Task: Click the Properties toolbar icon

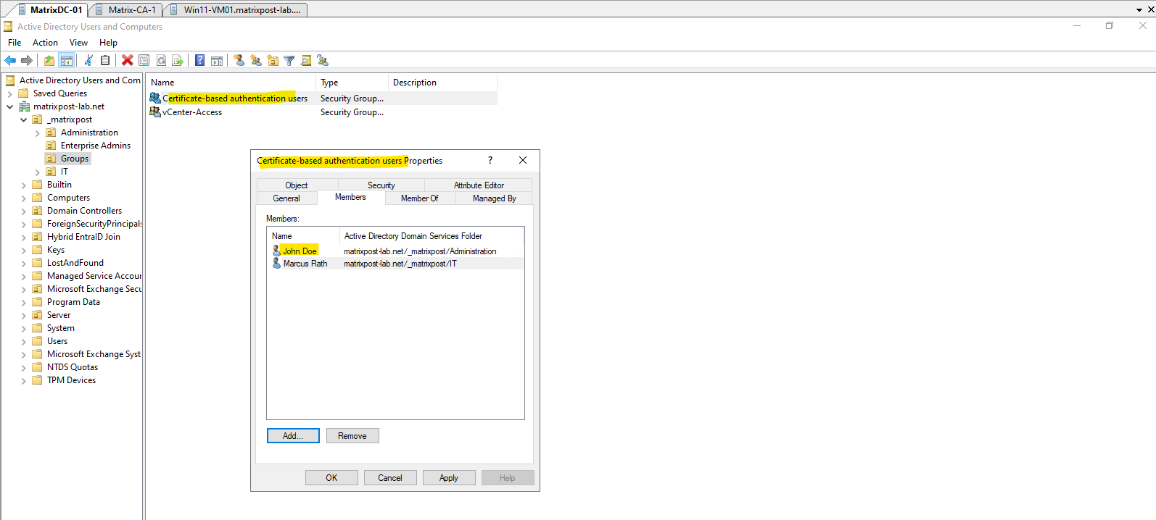Action: pyautogui.click(x=144, y=60)
